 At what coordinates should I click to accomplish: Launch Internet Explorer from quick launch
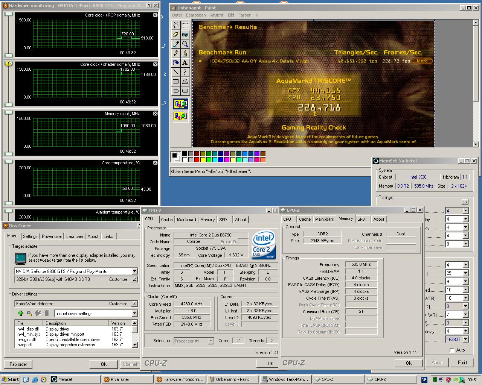point(35,379)
